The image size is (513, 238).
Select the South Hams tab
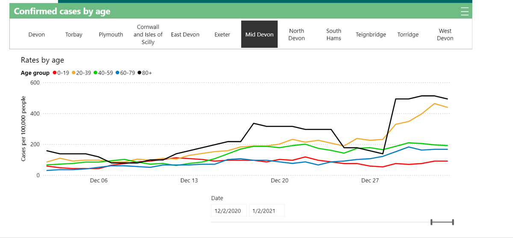[x=334, y=35]
